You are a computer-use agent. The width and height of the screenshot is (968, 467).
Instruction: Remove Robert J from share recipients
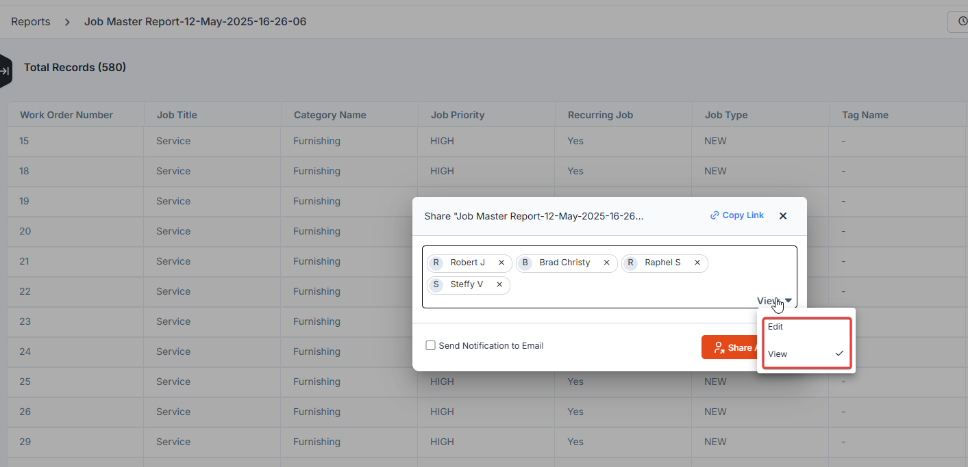501,263
